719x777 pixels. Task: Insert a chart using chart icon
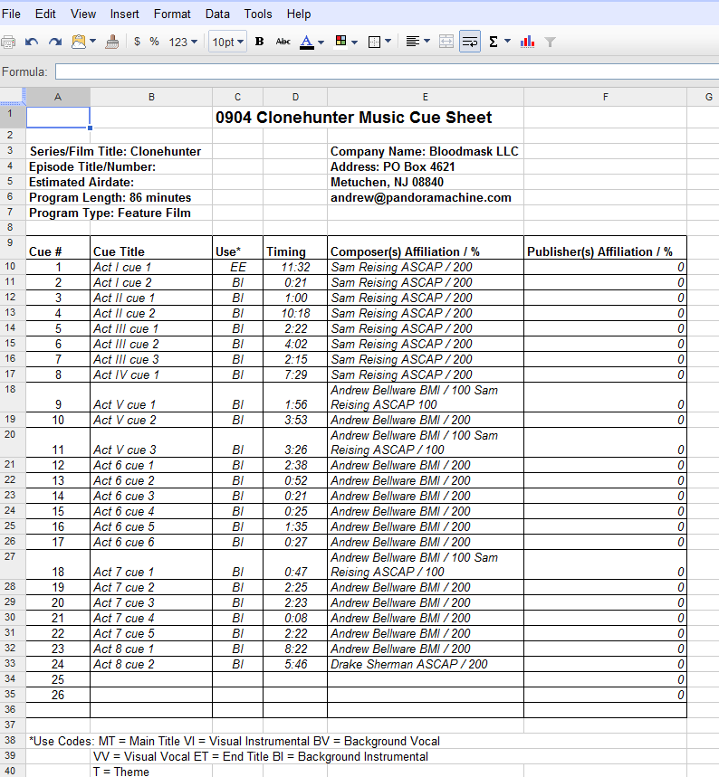527,42
